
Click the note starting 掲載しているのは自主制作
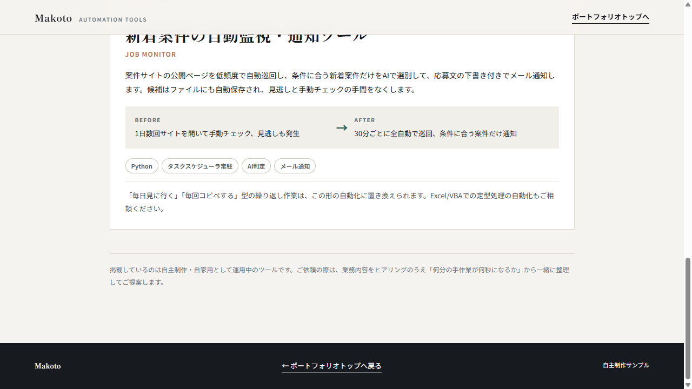click(x=340, y=276)
